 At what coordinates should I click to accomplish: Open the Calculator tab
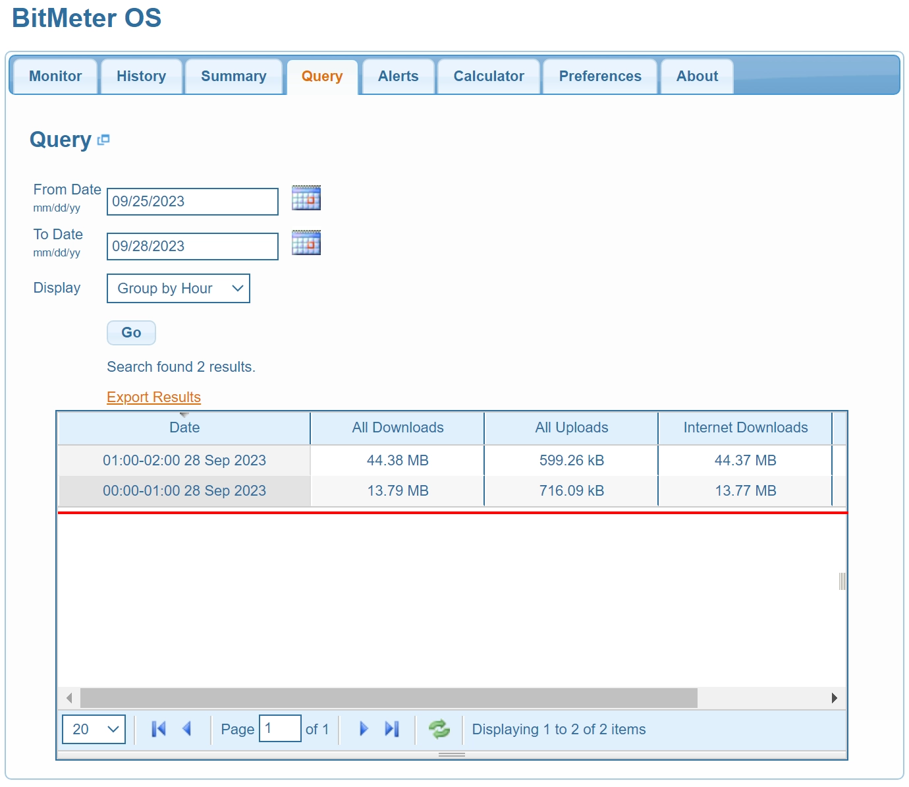coord(489,76)
